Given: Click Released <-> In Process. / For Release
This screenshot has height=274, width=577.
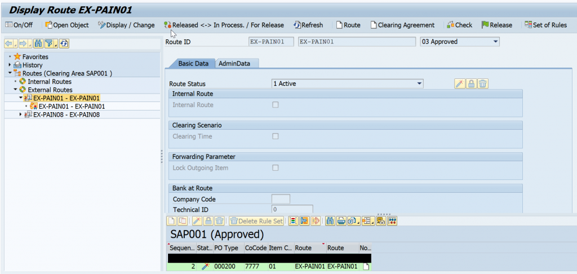Looking at the screenshot, I should click(x=224, y=25).
